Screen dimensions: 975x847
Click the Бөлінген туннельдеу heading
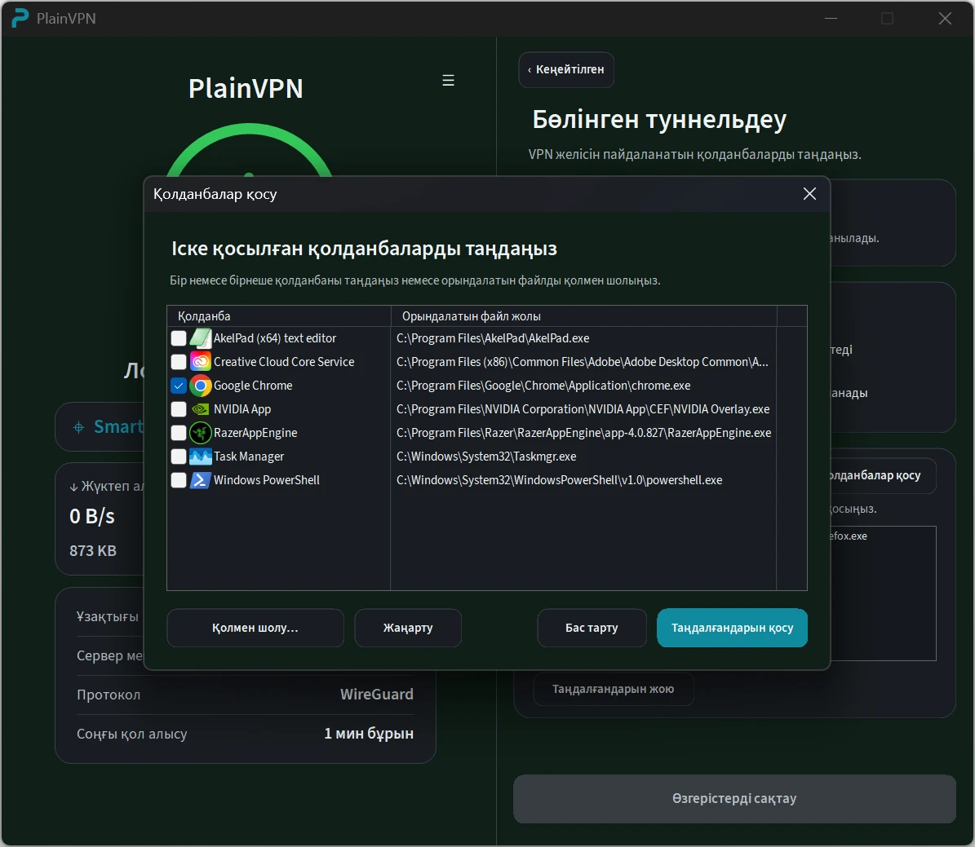tap(659, 119)
